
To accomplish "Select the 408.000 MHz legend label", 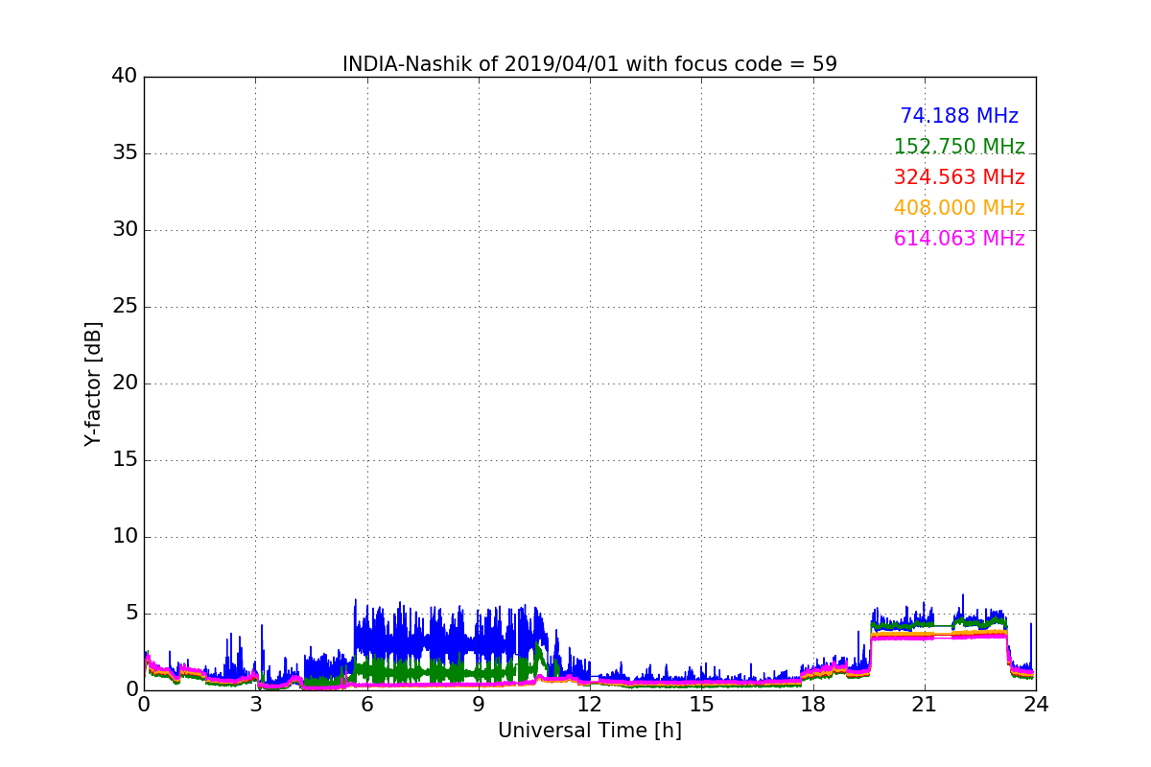I will pyautogui.click(x=959, y=208).
